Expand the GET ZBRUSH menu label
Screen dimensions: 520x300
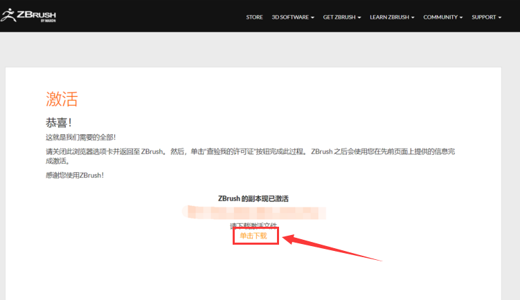(339, 17)
